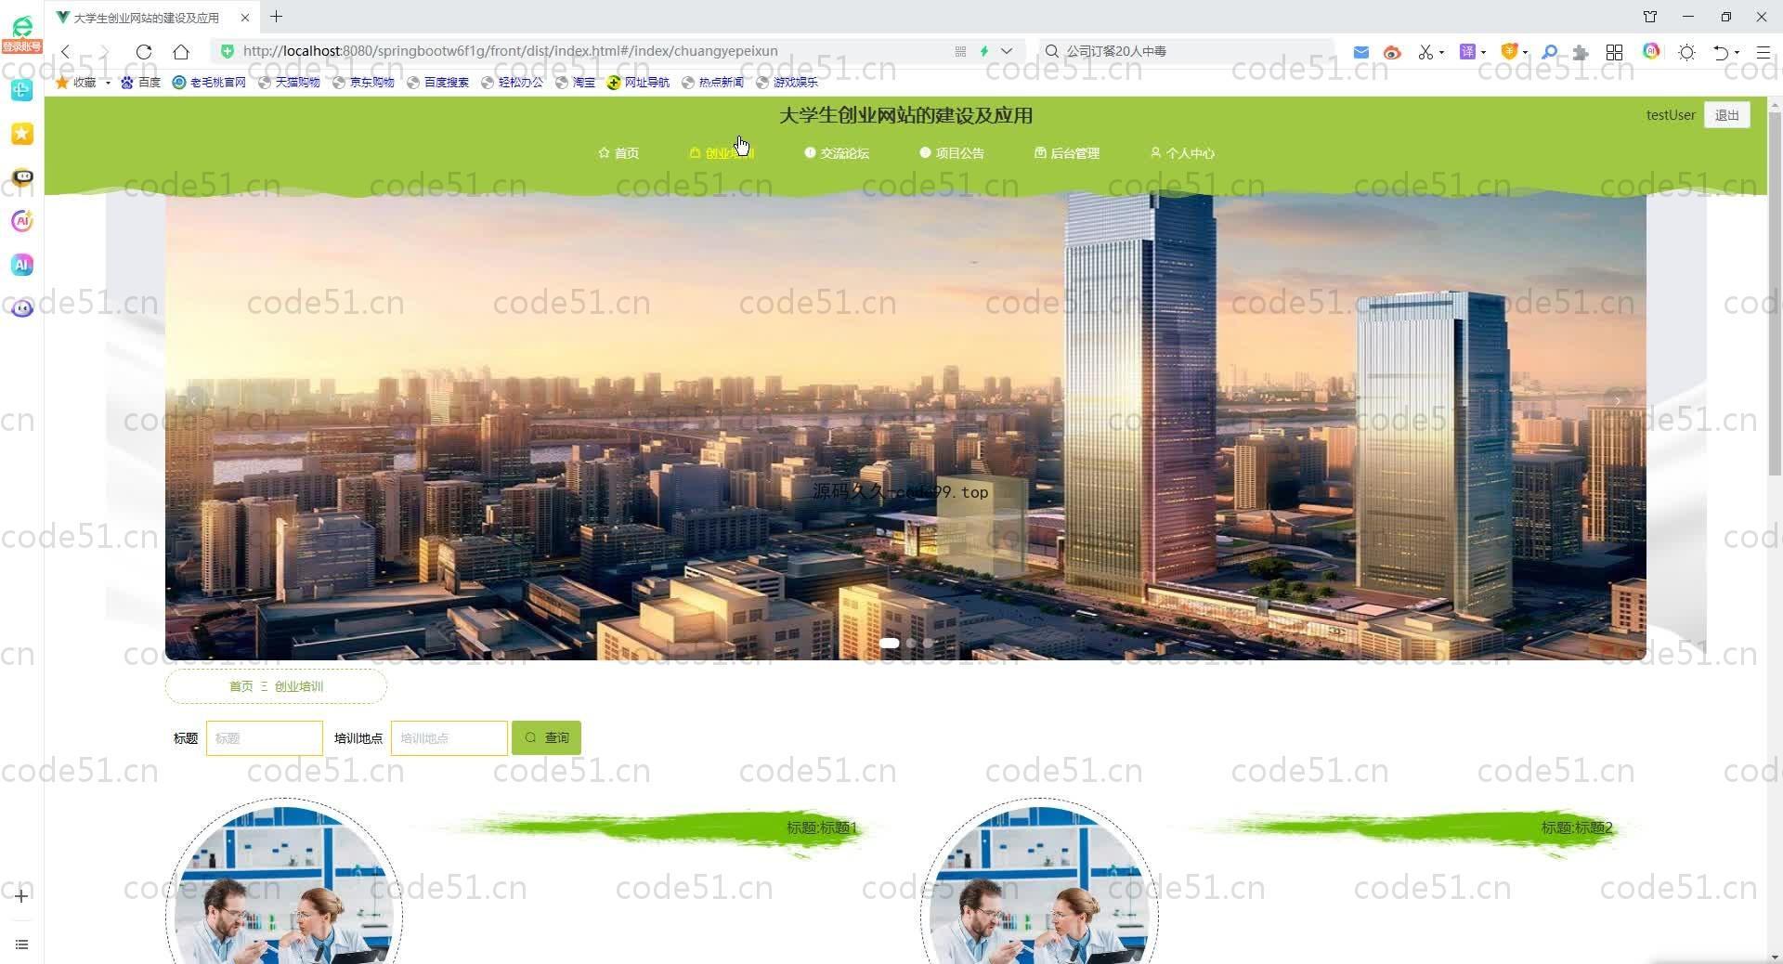This screenshot has width=1783, height=964.
Task: Expand the screenshot tool dropdown arrow
Action: click(1442, 52)
